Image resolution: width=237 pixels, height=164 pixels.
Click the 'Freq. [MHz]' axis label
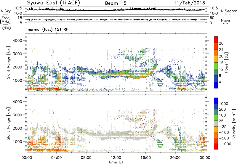coord(6,20)
